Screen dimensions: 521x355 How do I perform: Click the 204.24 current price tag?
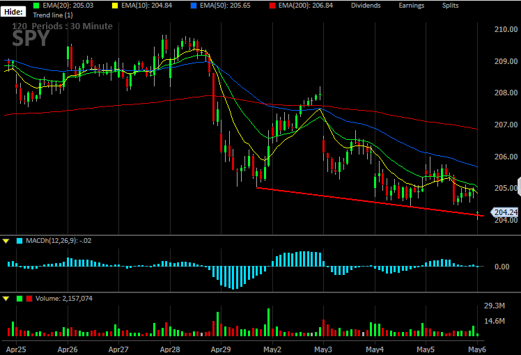click(505, 212)
